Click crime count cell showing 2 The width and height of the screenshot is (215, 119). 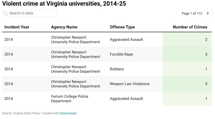pyautogui.click(x=206, y=40)
